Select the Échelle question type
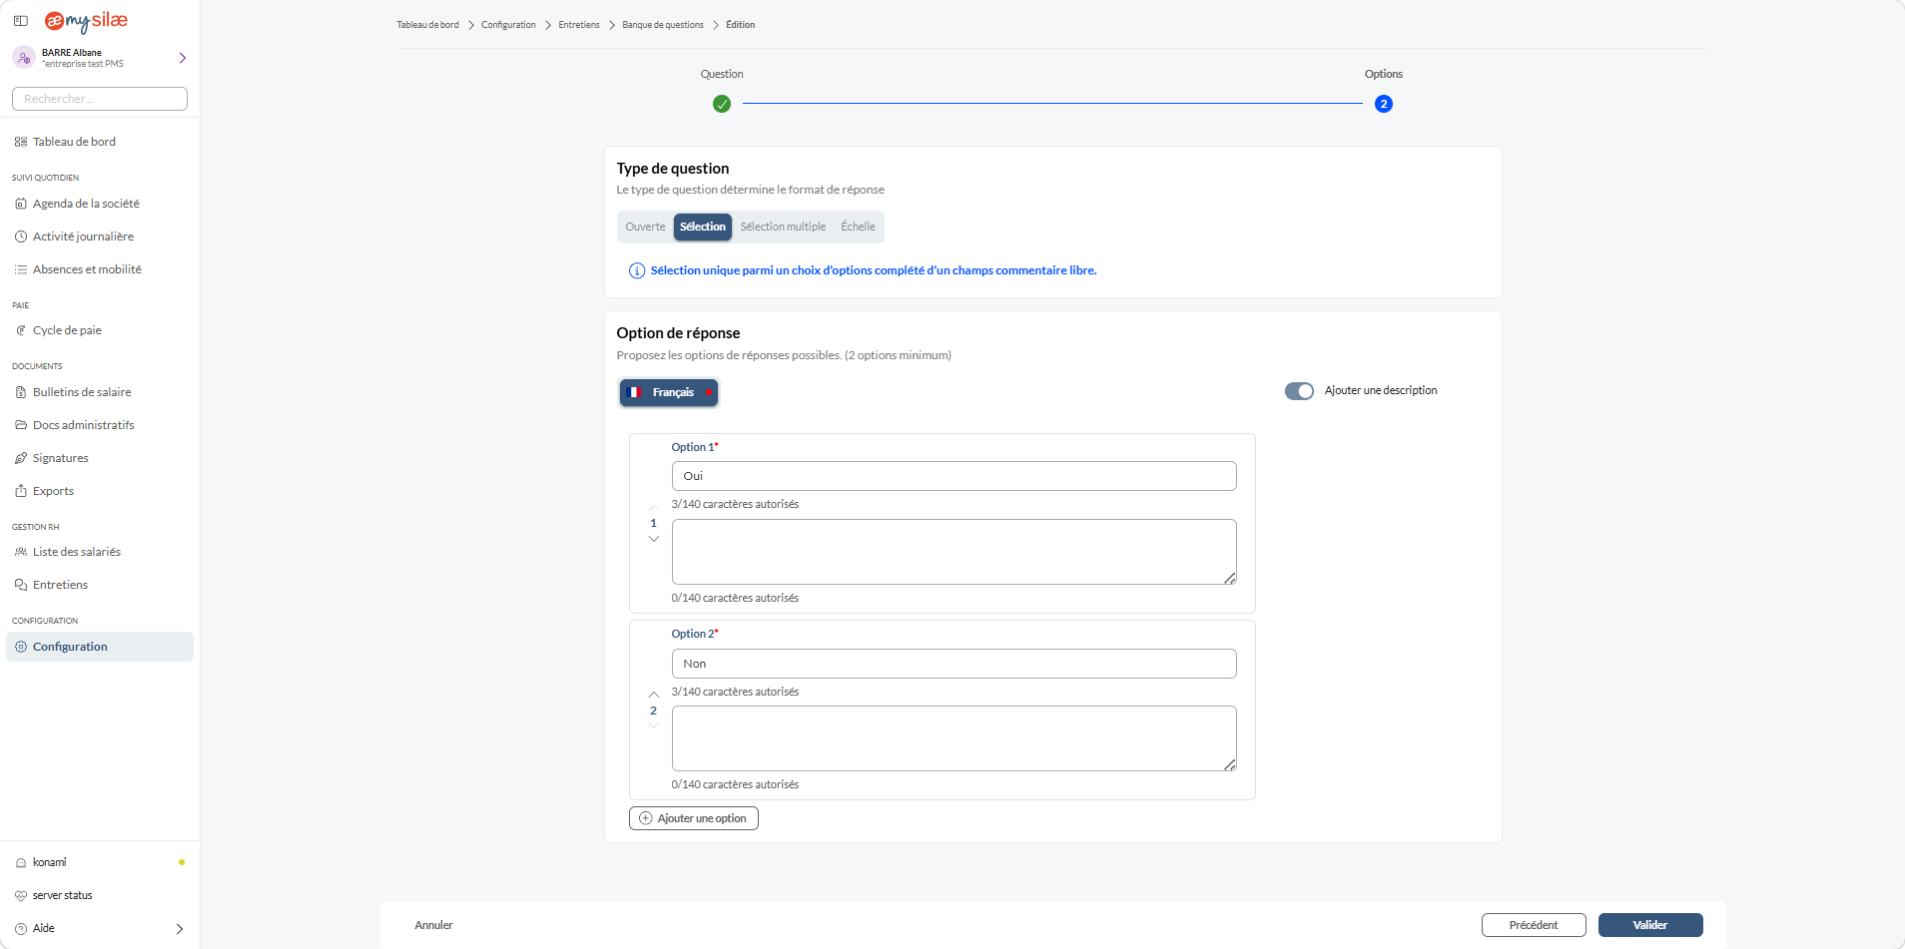The width and height of the screenshot is (1905, 949). tap(858, 227)
